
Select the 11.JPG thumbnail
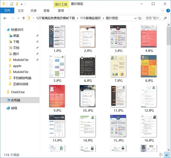click(x=118, y=96)
